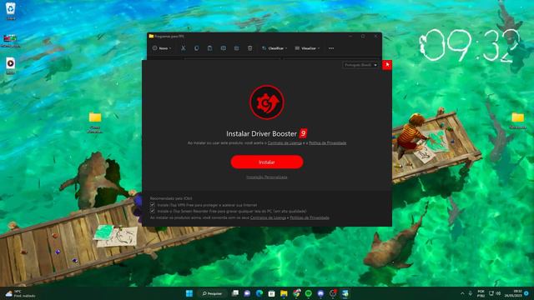Screen dimensions: 534x300
Task: Open the bottom Políticas de Privacidade link
Action: pos(310,217)
